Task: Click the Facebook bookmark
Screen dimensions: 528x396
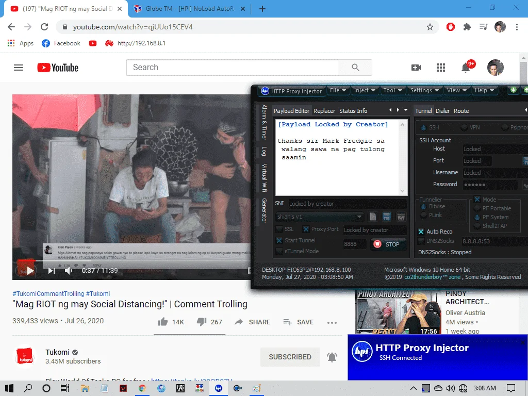Action: pyautogui.click(x=61, y=43)
